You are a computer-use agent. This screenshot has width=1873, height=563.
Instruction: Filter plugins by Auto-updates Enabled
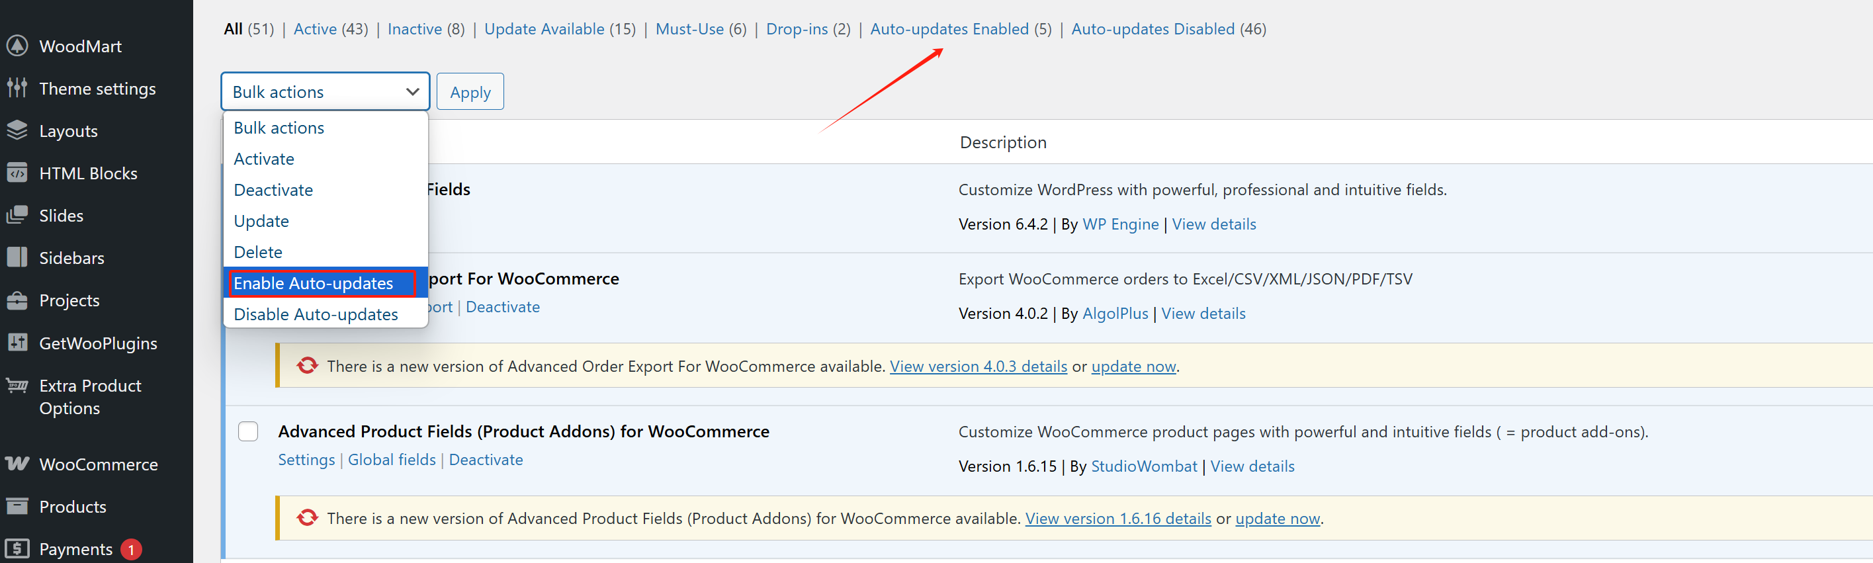(949, 29)
